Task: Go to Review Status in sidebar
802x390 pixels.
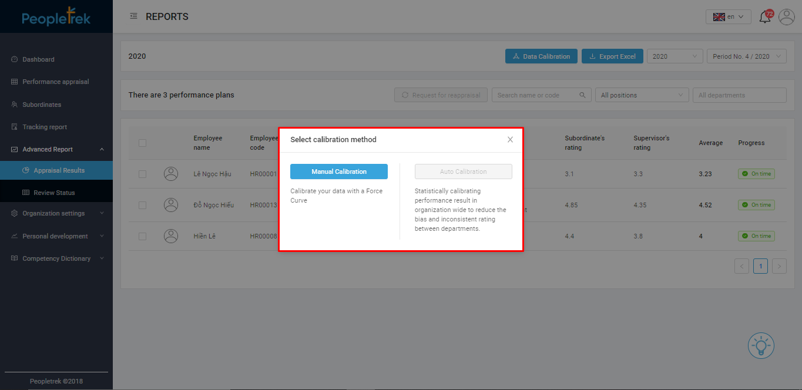Action: pos(54,193)
